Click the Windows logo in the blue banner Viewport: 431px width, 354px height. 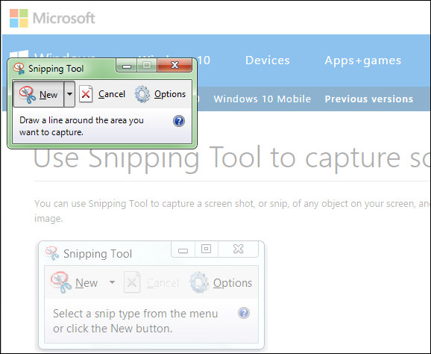pyautogui.click(x=19, y=55)
